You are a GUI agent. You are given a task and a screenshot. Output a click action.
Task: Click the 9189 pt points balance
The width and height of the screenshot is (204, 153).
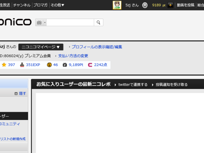click(x=159, y=5)
